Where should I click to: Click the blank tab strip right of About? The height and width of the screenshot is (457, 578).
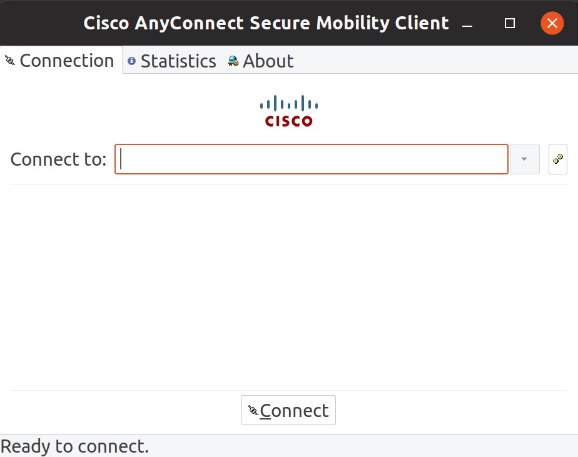(x=438, y=61)
